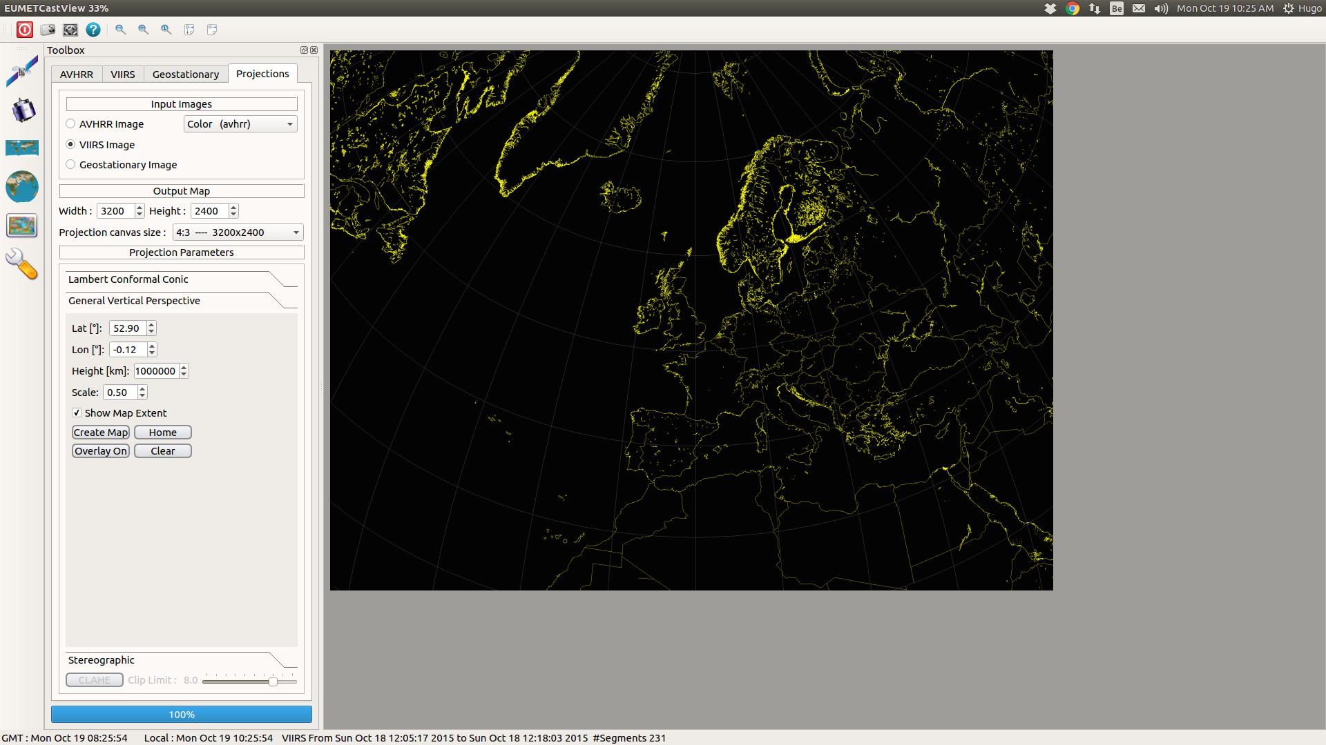Click the clock showing Mon Oct 19 10:25 AM
The image size is (1326, 745).
tap(1225, 8)
